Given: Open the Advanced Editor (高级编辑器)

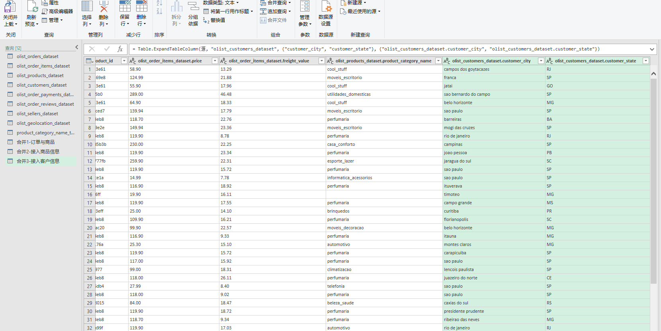Looking at the screenshot, I should coord(57,12).
